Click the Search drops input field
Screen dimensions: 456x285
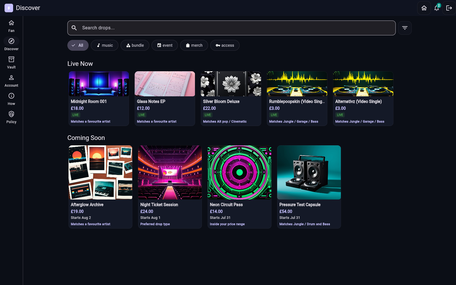pyautogui.click(x=231, y=28)
